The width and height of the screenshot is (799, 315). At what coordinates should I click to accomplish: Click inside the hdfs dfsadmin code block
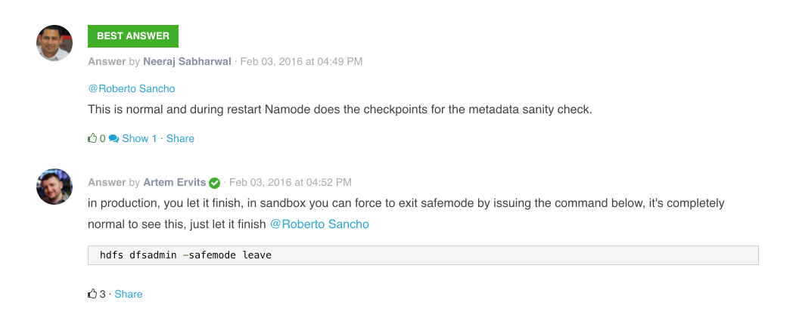(423, 255)
